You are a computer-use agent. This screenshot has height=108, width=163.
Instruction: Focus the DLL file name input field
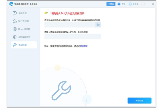[x=73, y=37]
